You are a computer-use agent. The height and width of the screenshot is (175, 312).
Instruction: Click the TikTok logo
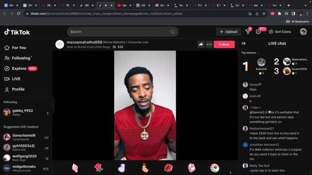[x=17, y=32]
